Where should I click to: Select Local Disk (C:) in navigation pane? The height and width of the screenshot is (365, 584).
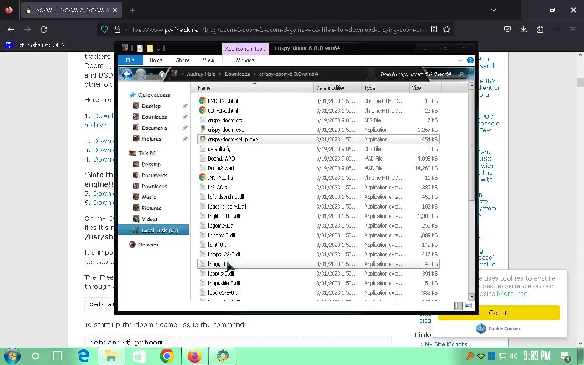click(153, 230)
